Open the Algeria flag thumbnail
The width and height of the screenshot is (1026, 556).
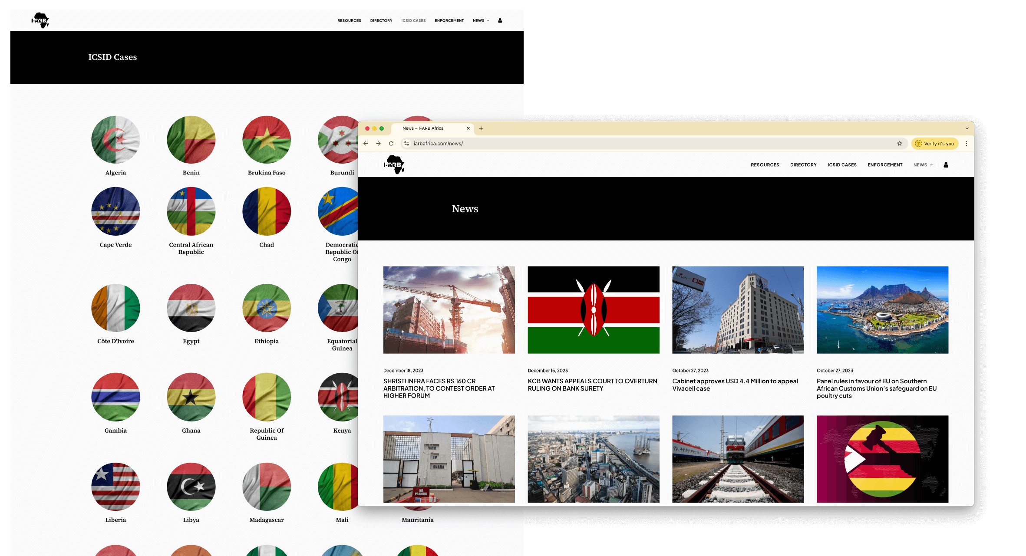115,140
